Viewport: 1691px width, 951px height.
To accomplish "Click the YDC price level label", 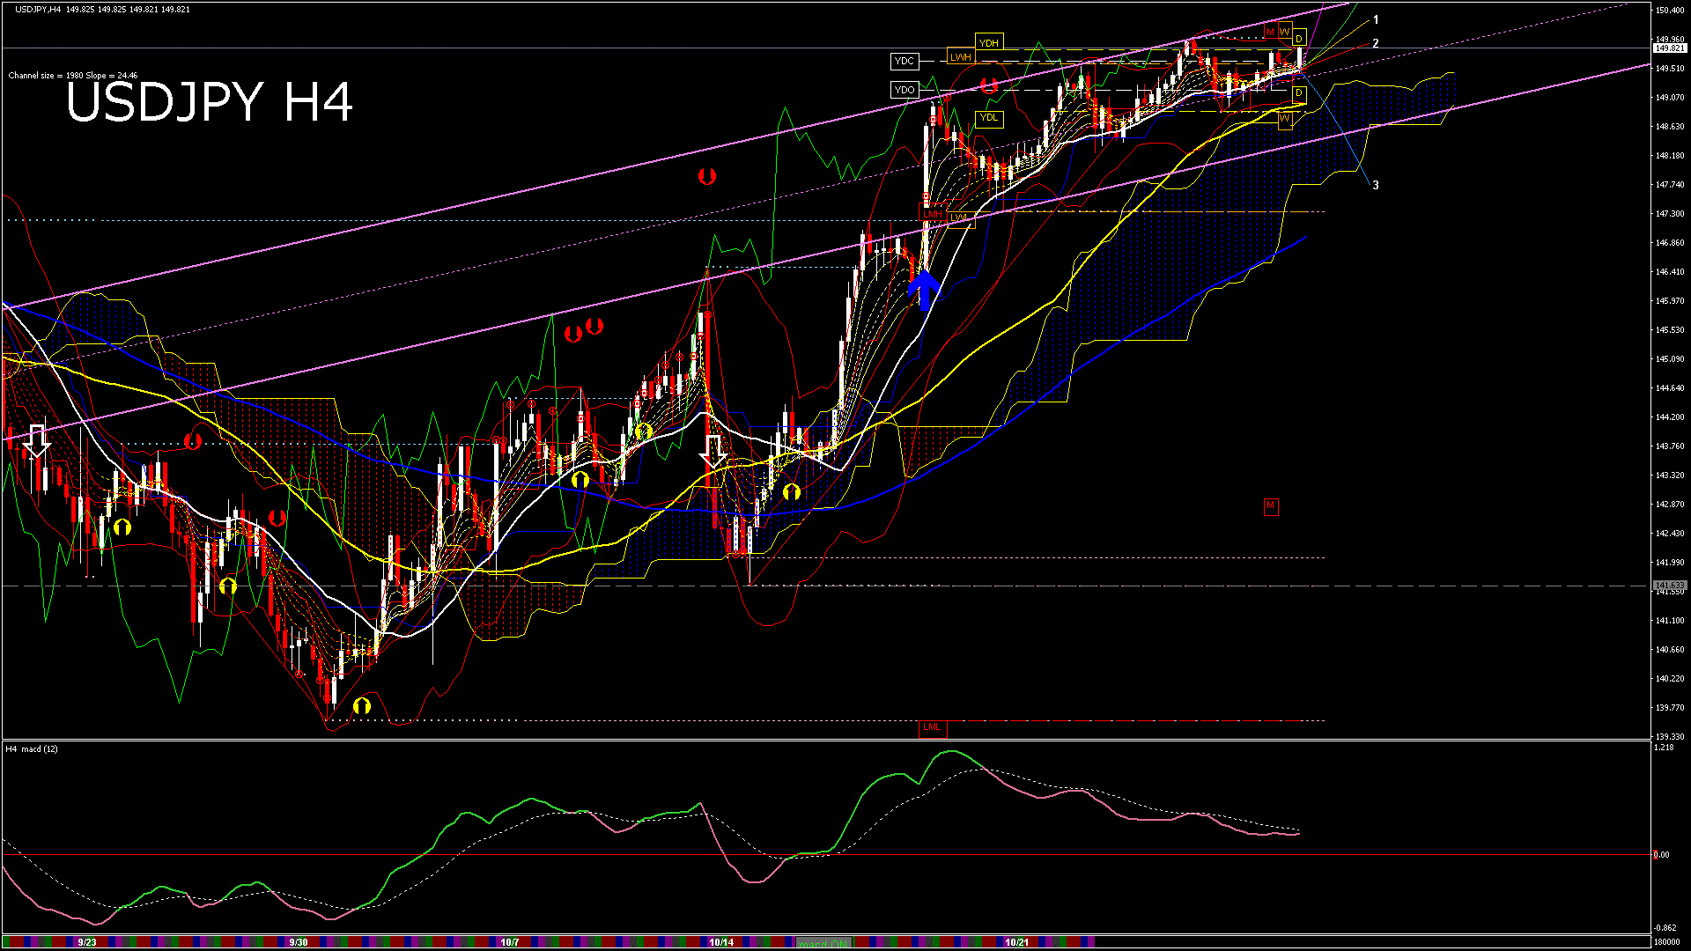I will point(904,61).
